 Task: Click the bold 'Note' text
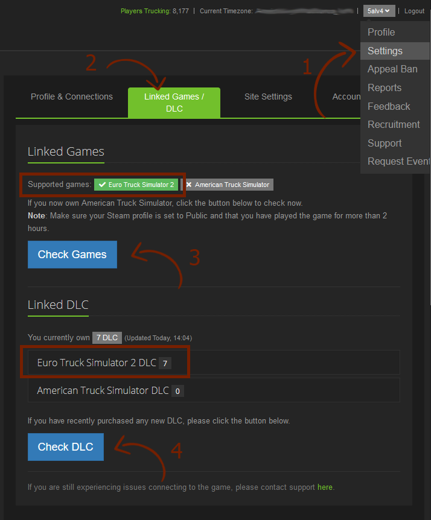(x=36, y=215)
